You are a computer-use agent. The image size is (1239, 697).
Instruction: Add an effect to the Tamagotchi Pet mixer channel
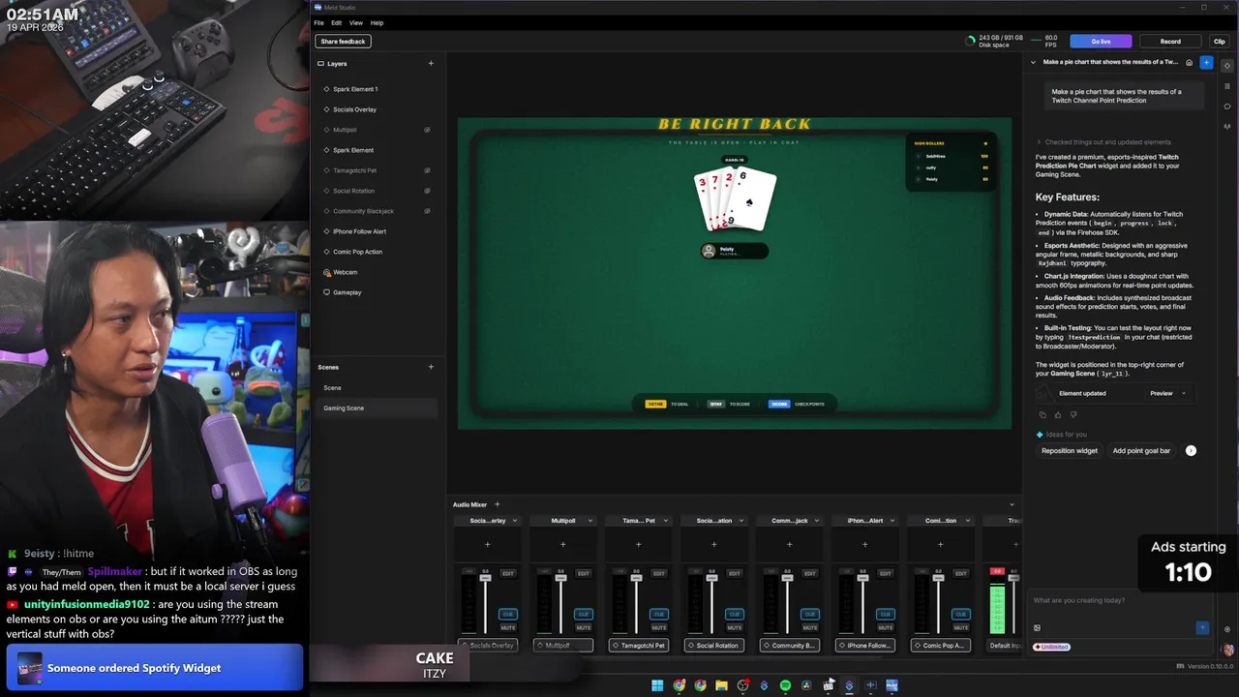[x=639, y=544]
